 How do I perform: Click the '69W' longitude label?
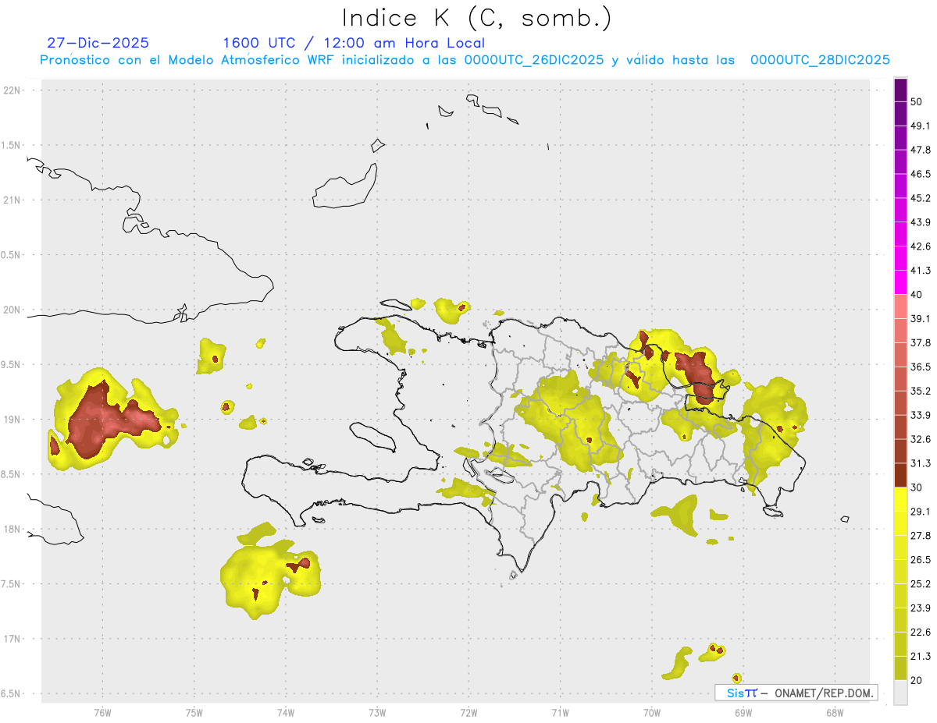coord(743,713)
